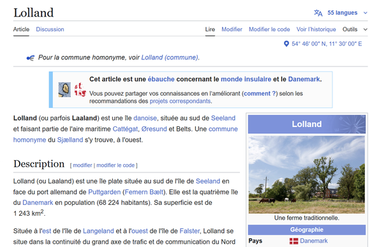
Task: Open the Danemark link in Description paragraph
Action: 38,202
